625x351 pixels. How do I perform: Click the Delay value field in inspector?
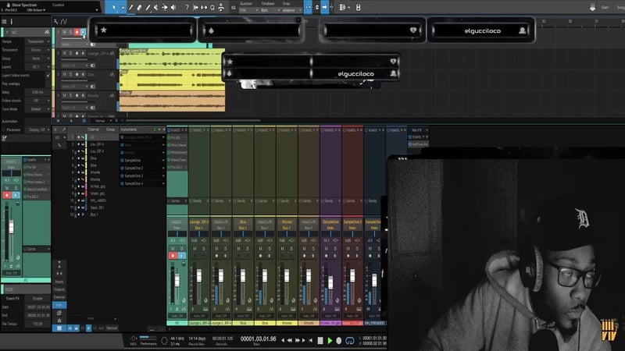(37, 92)
